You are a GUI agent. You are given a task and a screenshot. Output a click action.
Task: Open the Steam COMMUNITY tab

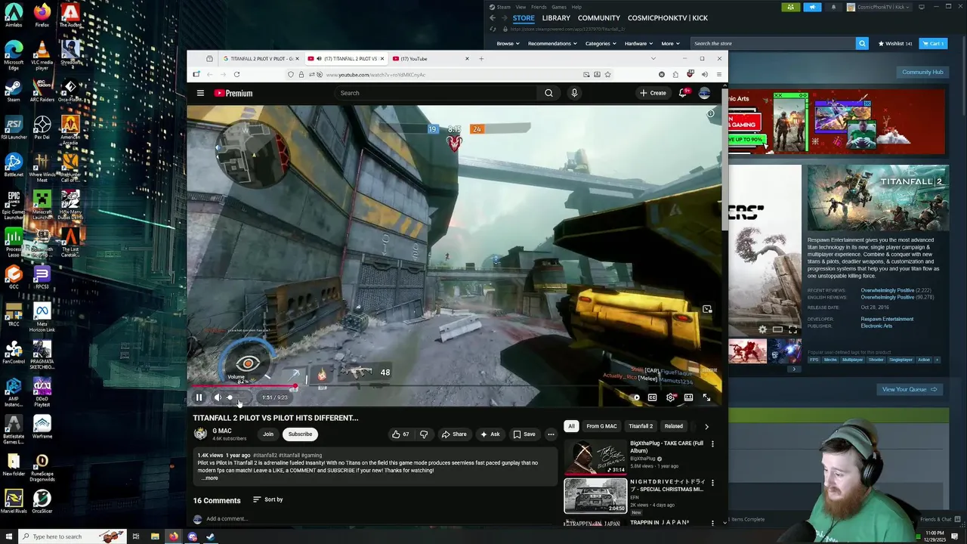(599, 18)
